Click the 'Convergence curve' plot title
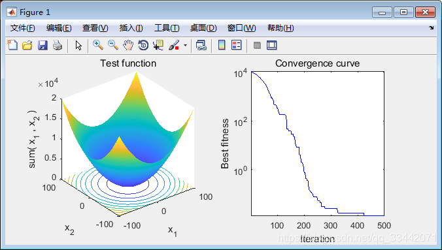 (317, 63)
